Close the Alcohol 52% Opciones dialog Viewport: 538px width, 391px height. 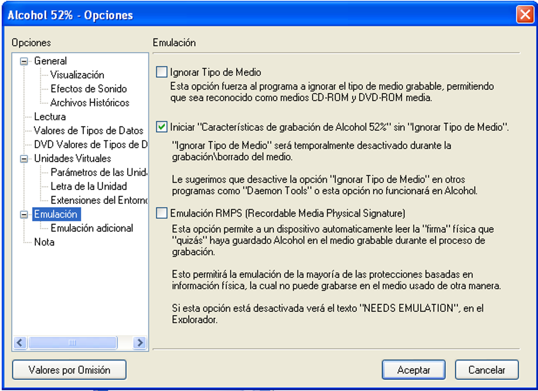[x=524, y=15]
